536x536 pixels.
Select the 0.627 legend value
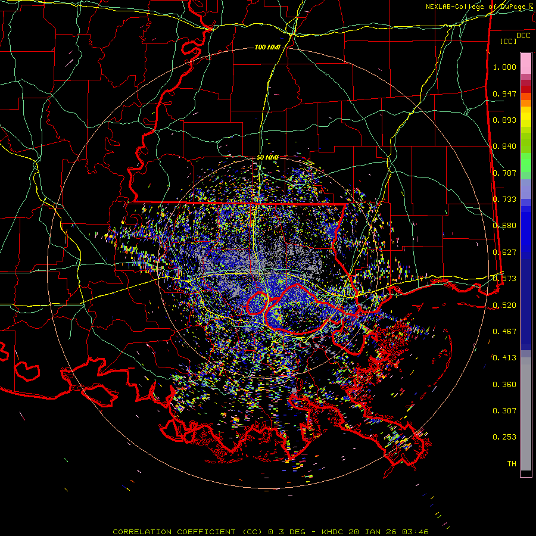pyautogui.click(x=504, y=253)
